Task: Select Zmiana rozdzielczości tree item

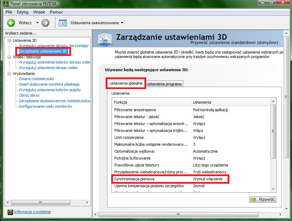Action: pyautogui.click(x=36, y=79)
